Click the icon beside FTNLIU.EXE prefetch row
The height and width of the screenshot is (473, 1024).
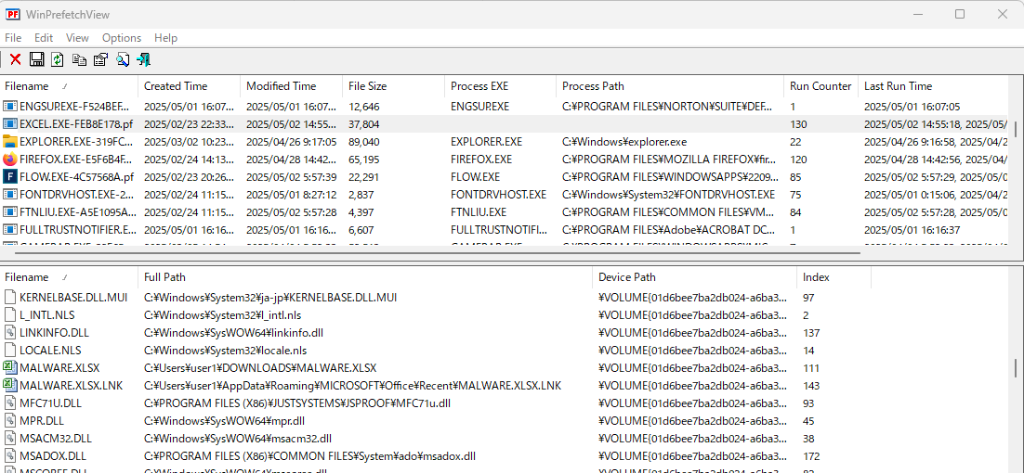point(9,211)
